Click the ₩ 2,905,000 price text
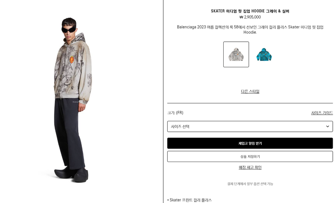 coord(250,17)
